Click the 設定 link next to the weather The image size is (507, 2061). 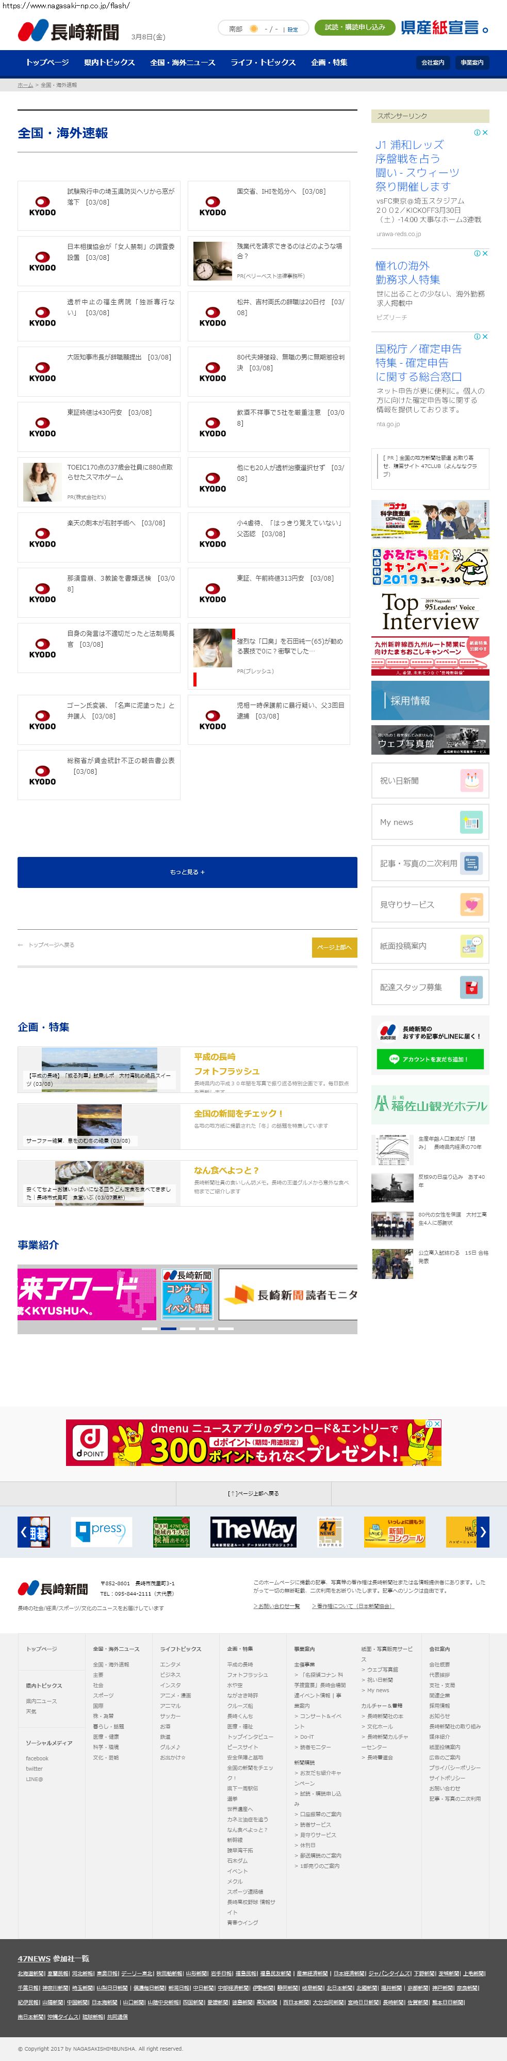pos(292,29)
